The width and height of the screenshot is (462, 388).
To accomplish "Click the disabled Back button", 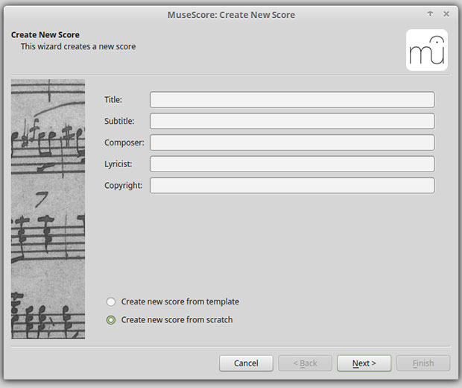I will (x=306, y=363).
